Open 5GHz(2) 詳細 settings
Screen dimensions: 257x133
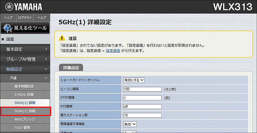[x=25, y=111]
